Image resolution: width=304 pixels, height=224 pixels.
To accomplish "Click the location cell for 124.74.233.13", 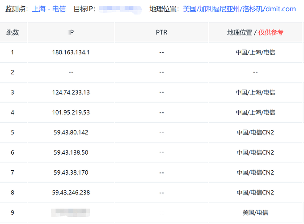I will pos(255,92).
